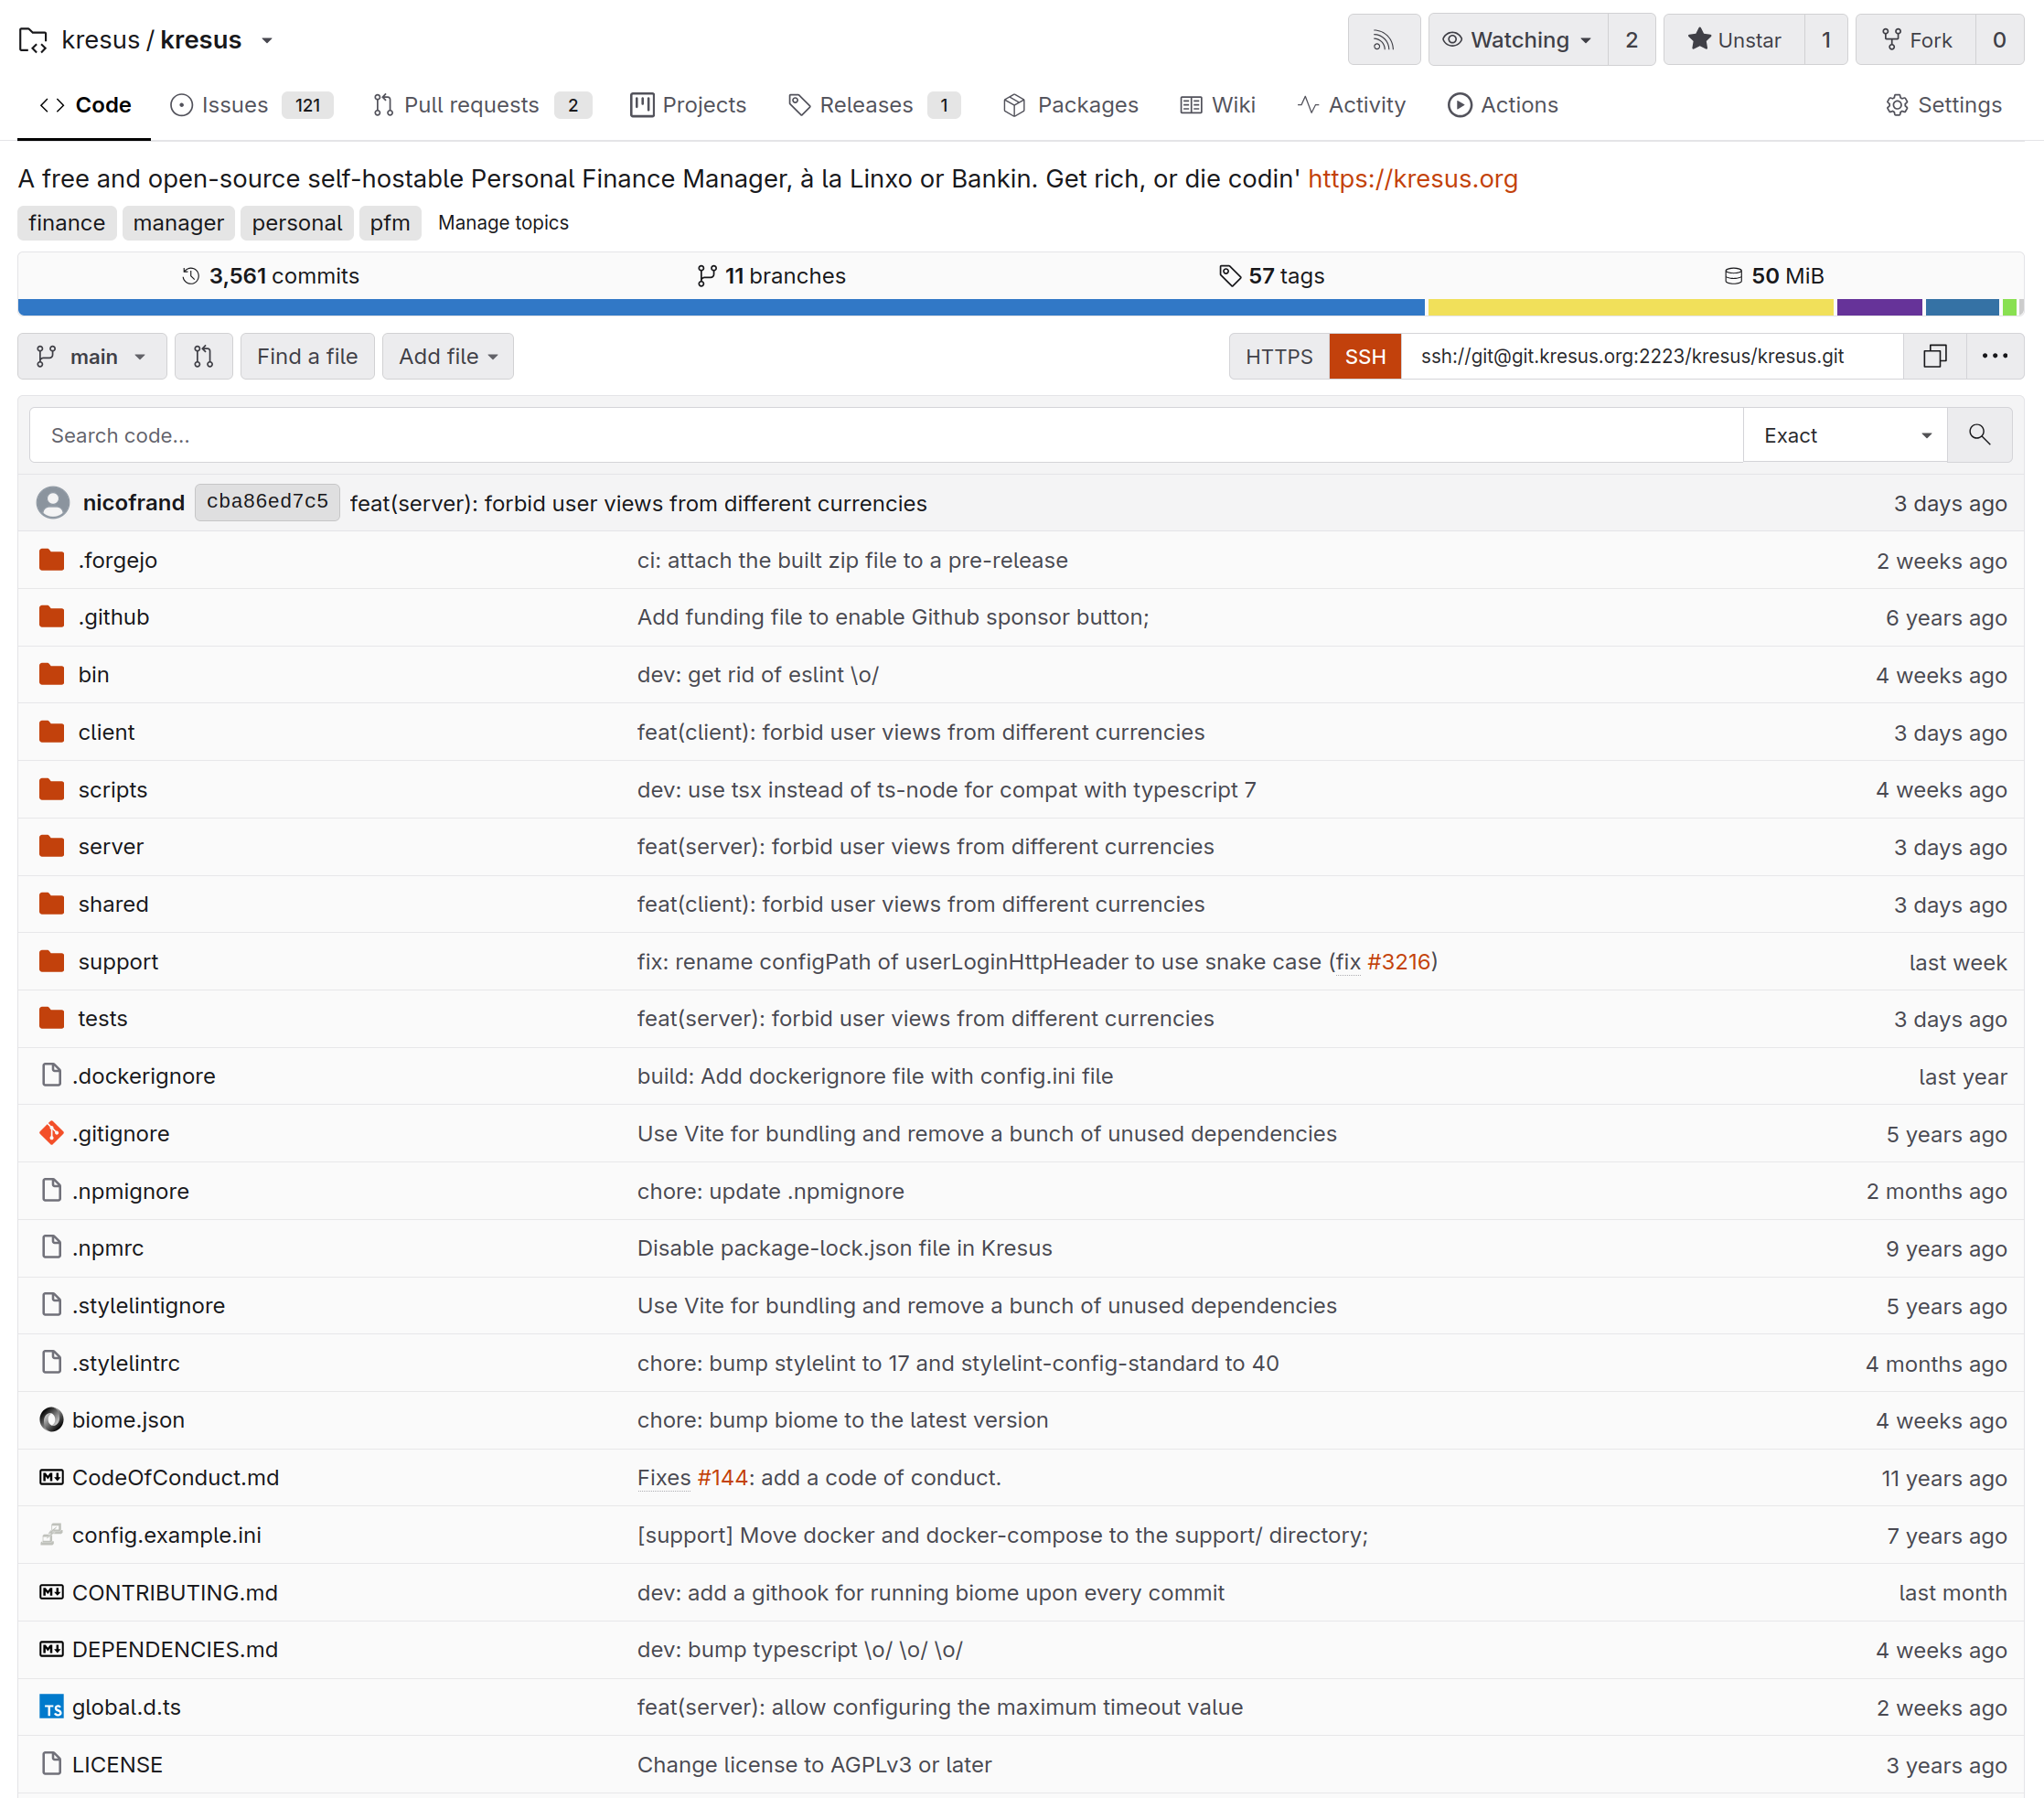Screen dimensions: 2044x1798
Task: Open the three-dots more clone options
Action: pyautogui.click(x=1995, y=356)
